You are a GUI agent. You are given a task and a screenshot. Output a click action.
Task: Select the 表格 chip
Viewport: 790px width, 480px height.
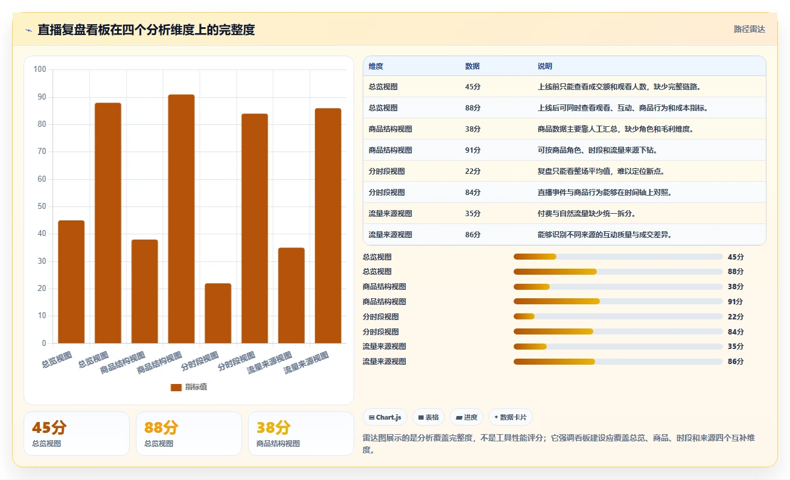(x=428, y=417)
